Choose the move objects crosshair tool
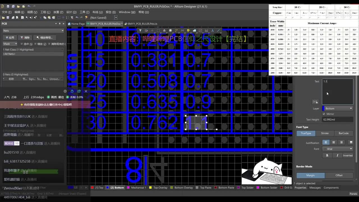The height and width of the screenshot is (202, 359). [x=152, y=30]
